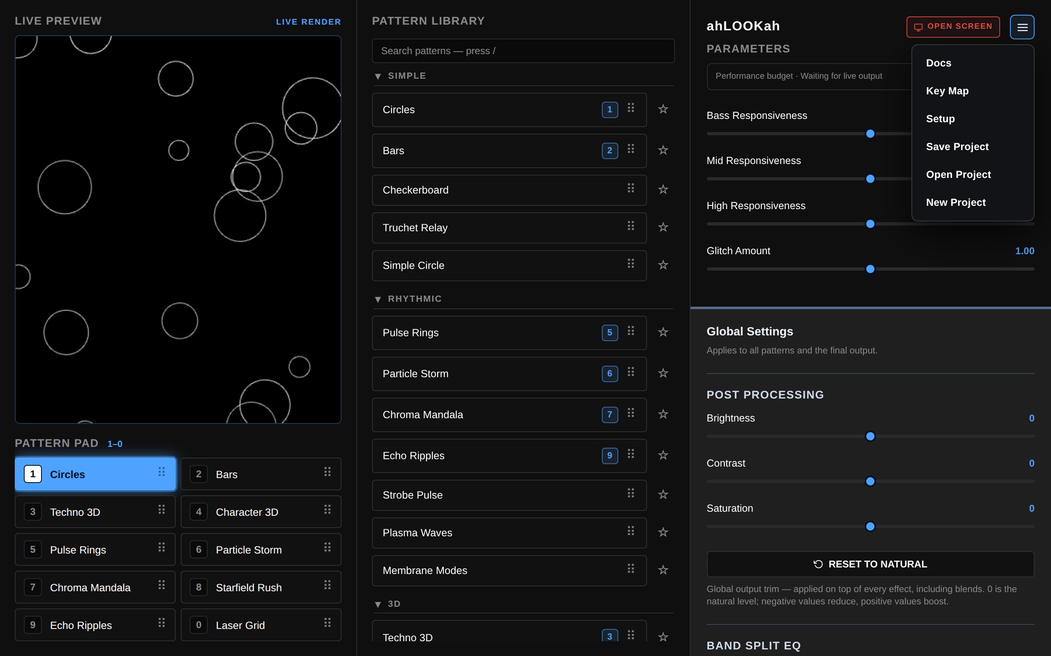Click drag handle on Pulse Rings library row
1051x656 pixels.
tap(631, 331)
